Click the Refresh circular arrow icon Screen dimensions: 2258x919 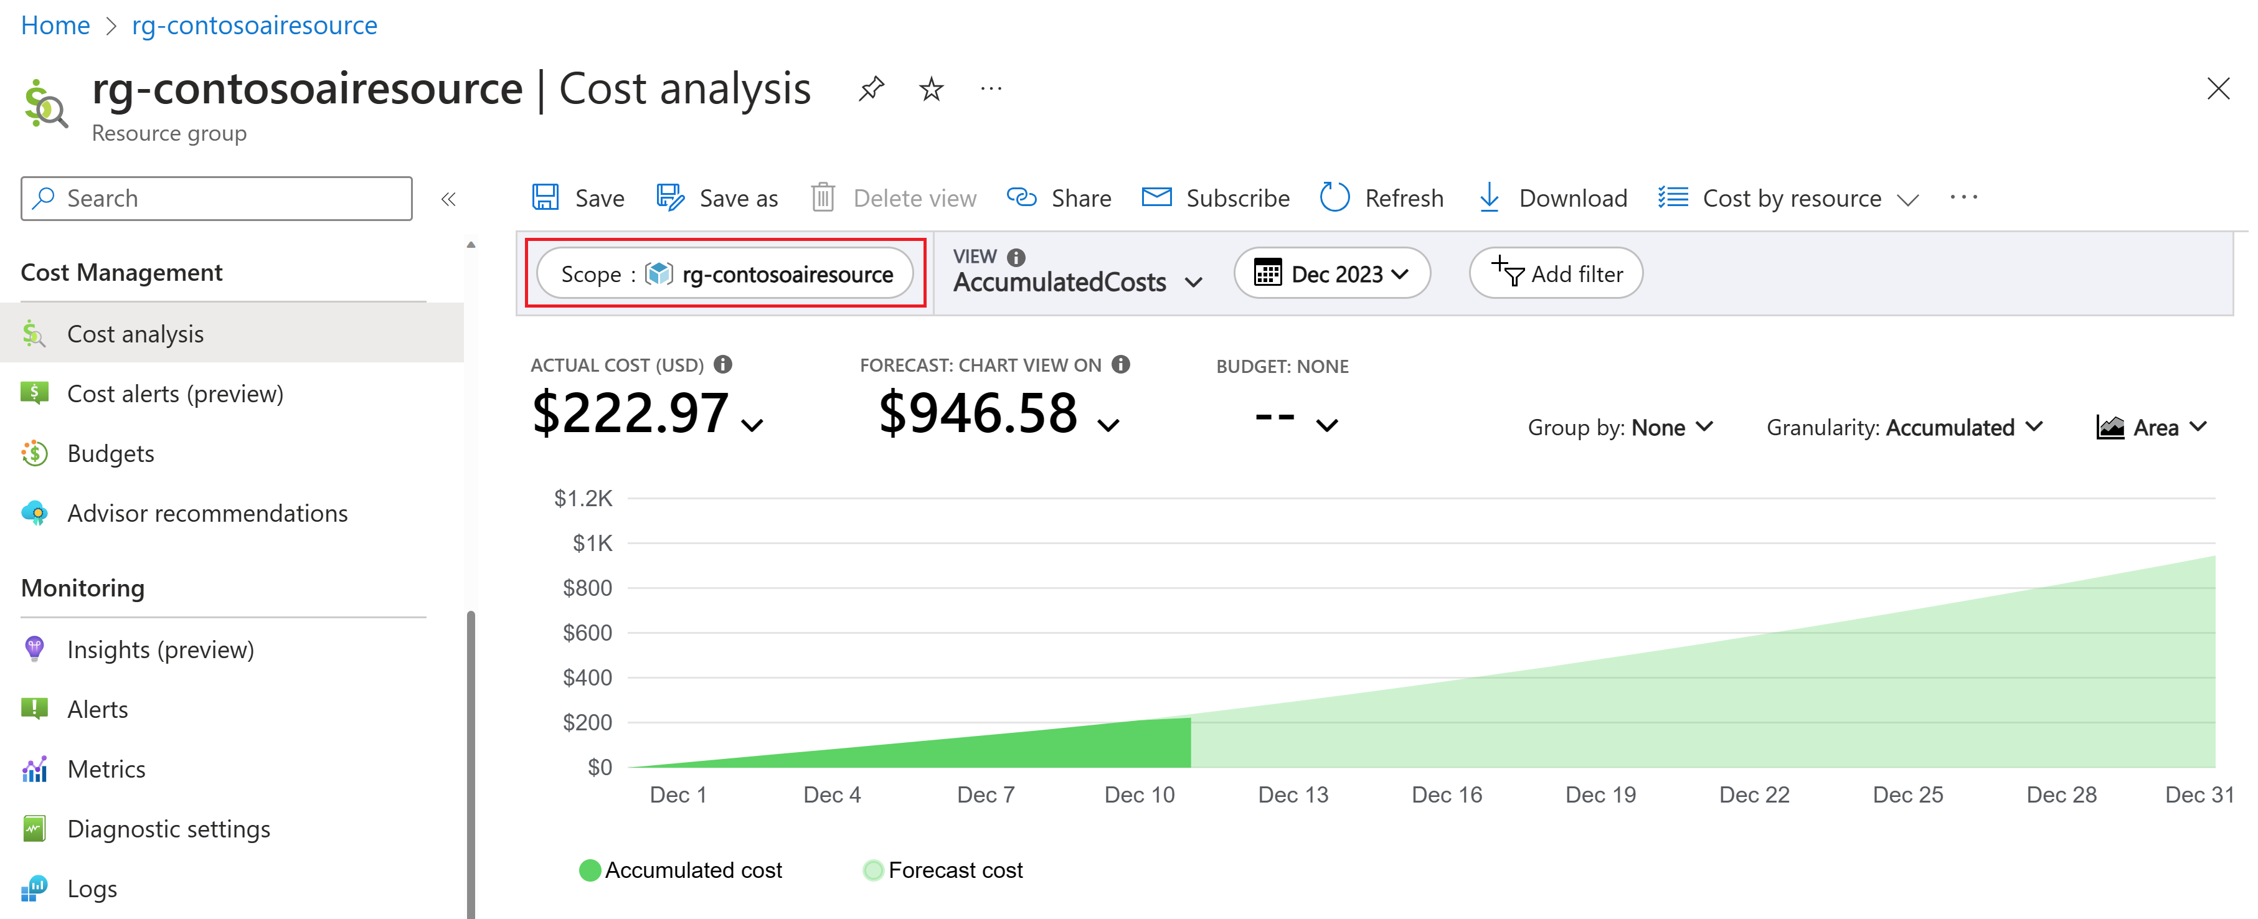1334,198
